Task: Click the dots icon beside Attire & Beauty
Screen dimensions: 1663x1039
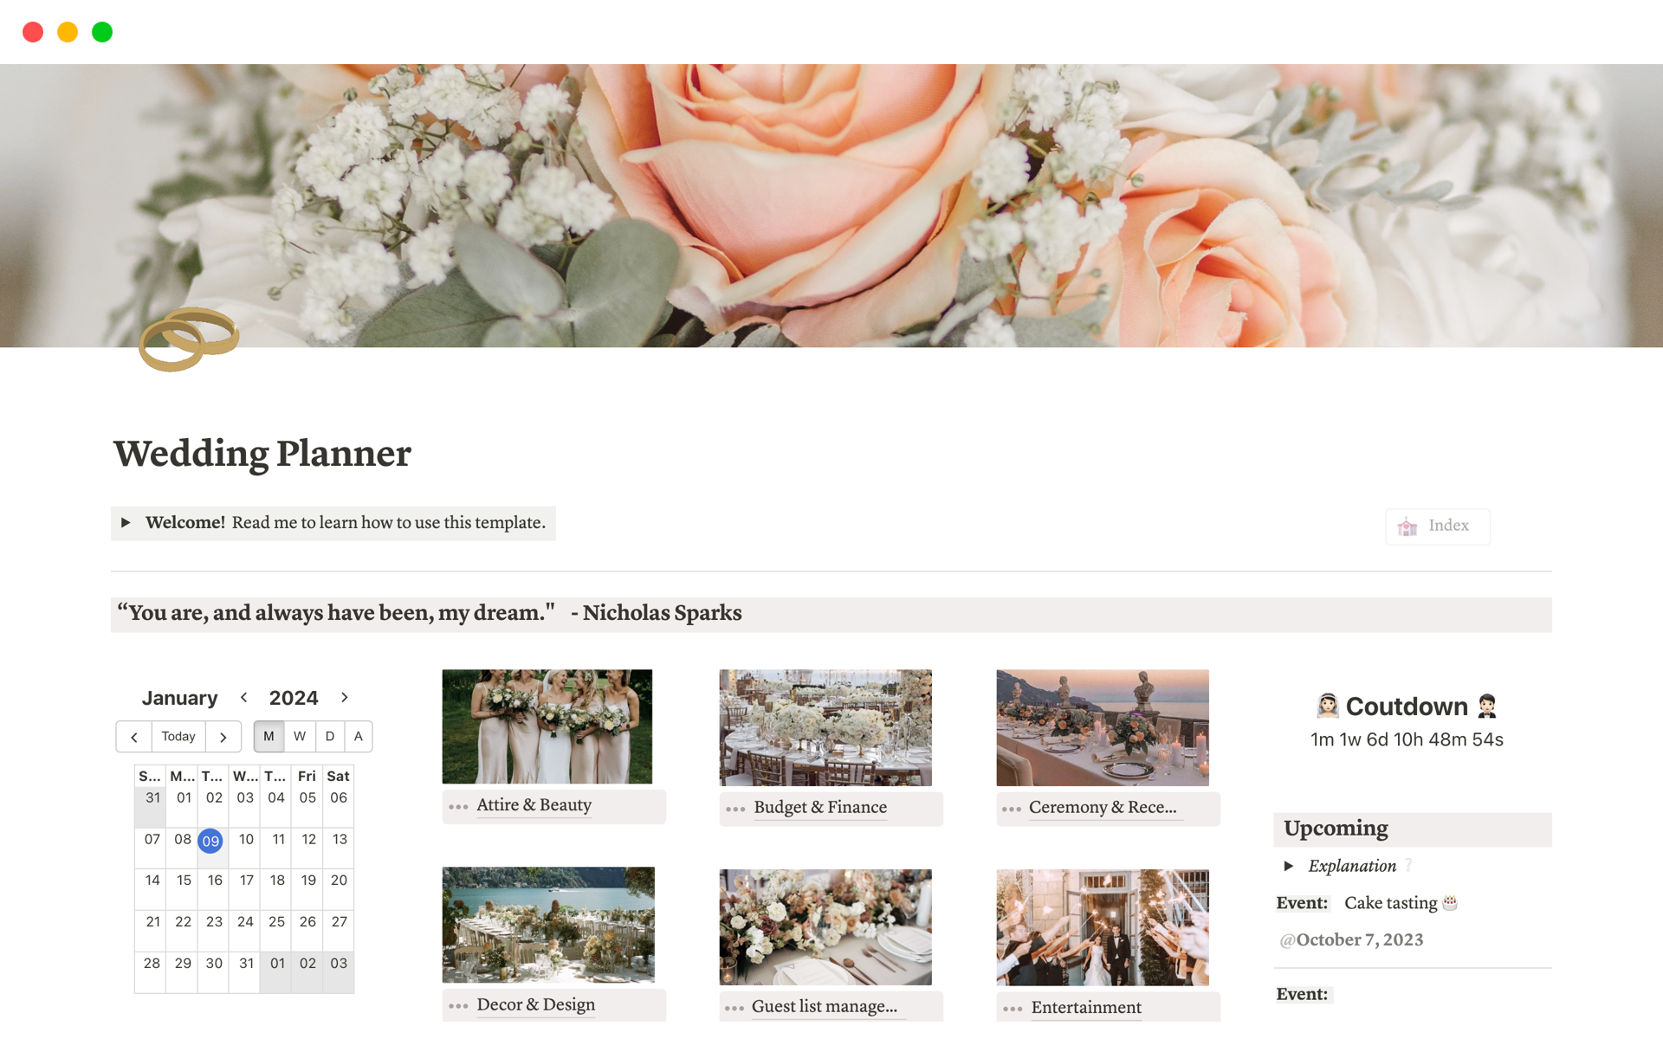Action: 458,807
